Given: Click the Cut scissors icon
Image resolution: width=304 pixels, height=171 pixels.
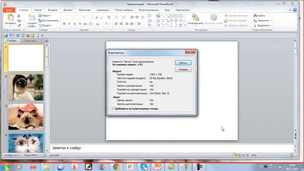Looking at the screenshot, I should coord(19,16).
